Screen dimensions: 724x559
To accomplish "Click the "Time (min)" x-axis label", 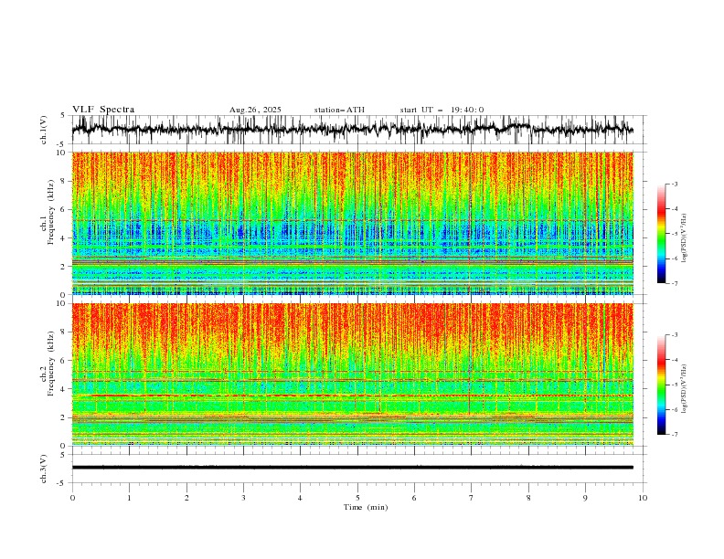I will [366, 507].
